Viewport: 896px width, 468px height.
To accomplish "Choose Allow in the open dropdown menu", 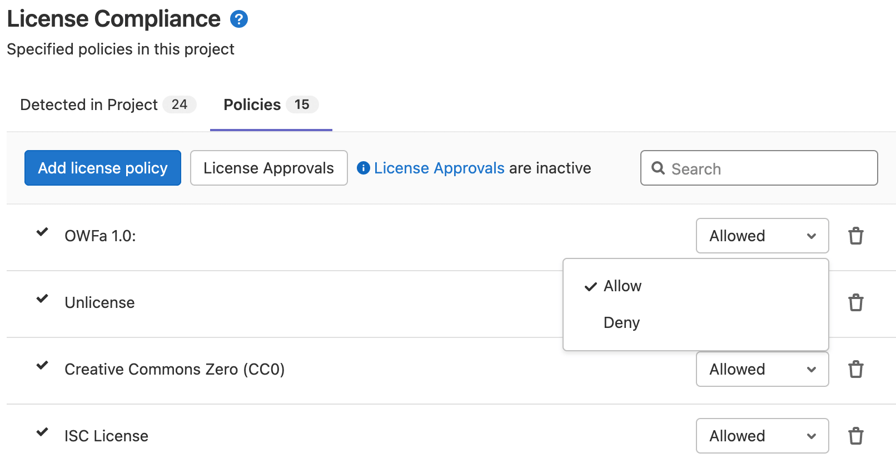I will pyautogui.click(x=623, y=286).
